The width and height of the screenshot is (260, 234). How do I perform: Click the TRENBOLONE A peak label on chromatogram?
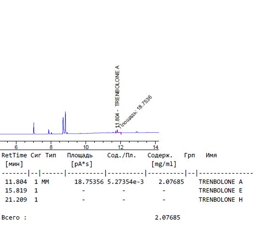pyautogui.click(x=117, y=86)
